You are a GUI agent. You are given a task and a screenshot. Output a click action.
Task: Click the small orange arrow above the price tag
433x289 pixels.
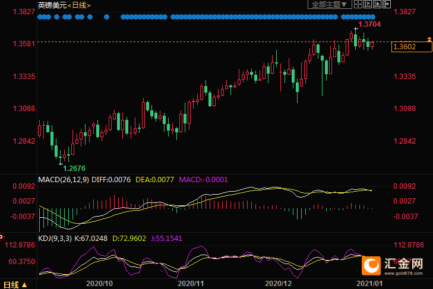[x=429, y=40]
